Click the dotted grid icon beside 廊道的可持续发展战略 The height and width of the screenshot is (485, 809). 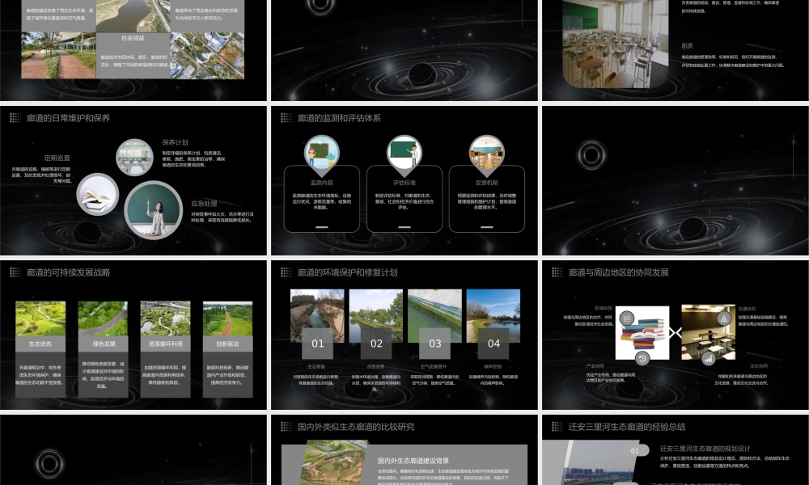(15, 272)
